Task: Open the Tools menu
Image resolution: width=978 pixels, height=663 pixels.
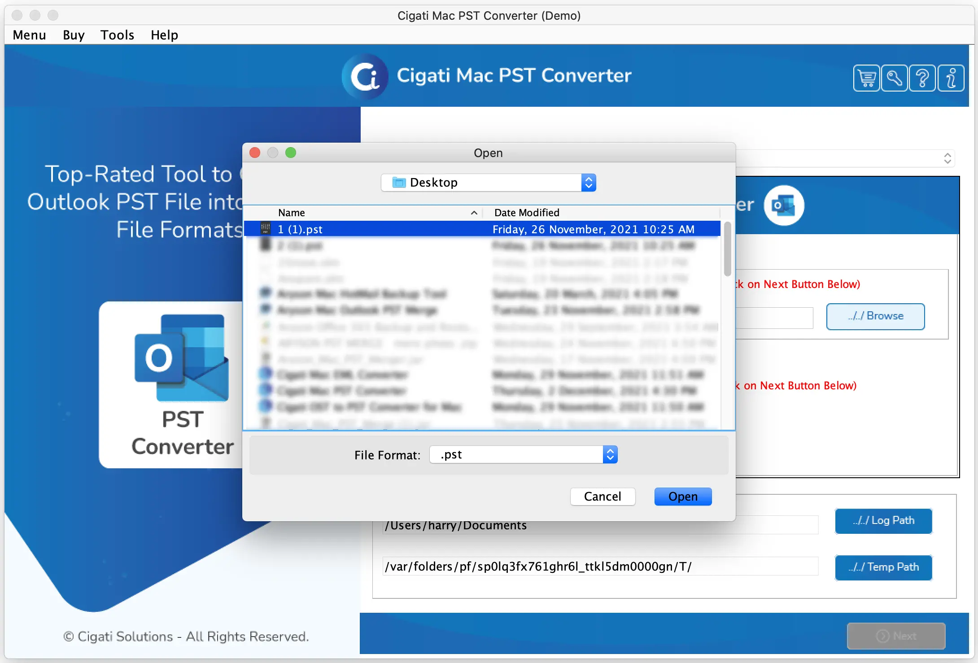Action: click(x=117, y=35)
